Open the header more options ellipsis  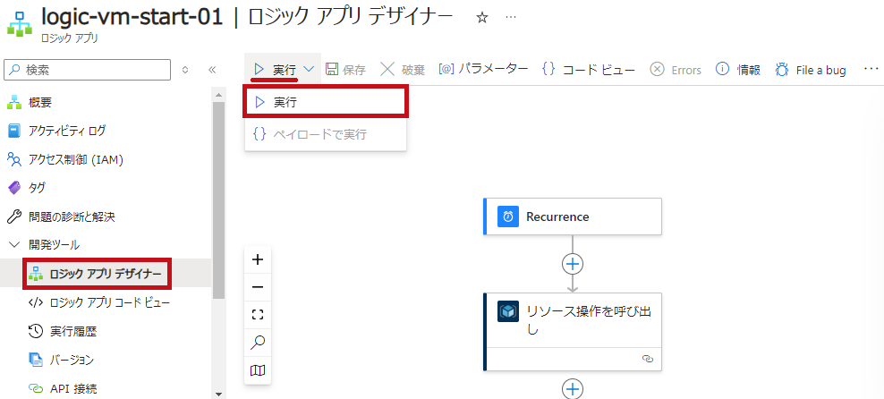point(511,18)
